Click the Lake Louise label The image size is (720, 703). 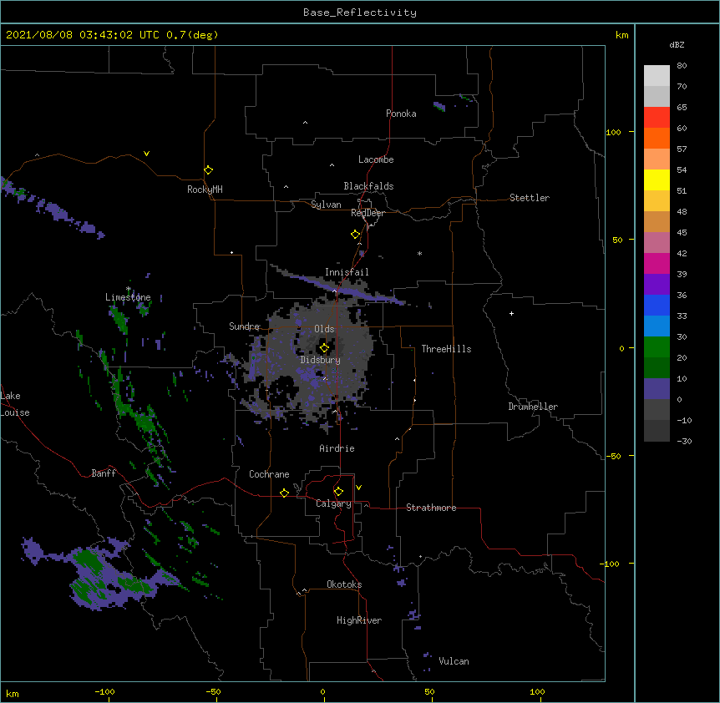pyautogui.click(x=15, y=404)
